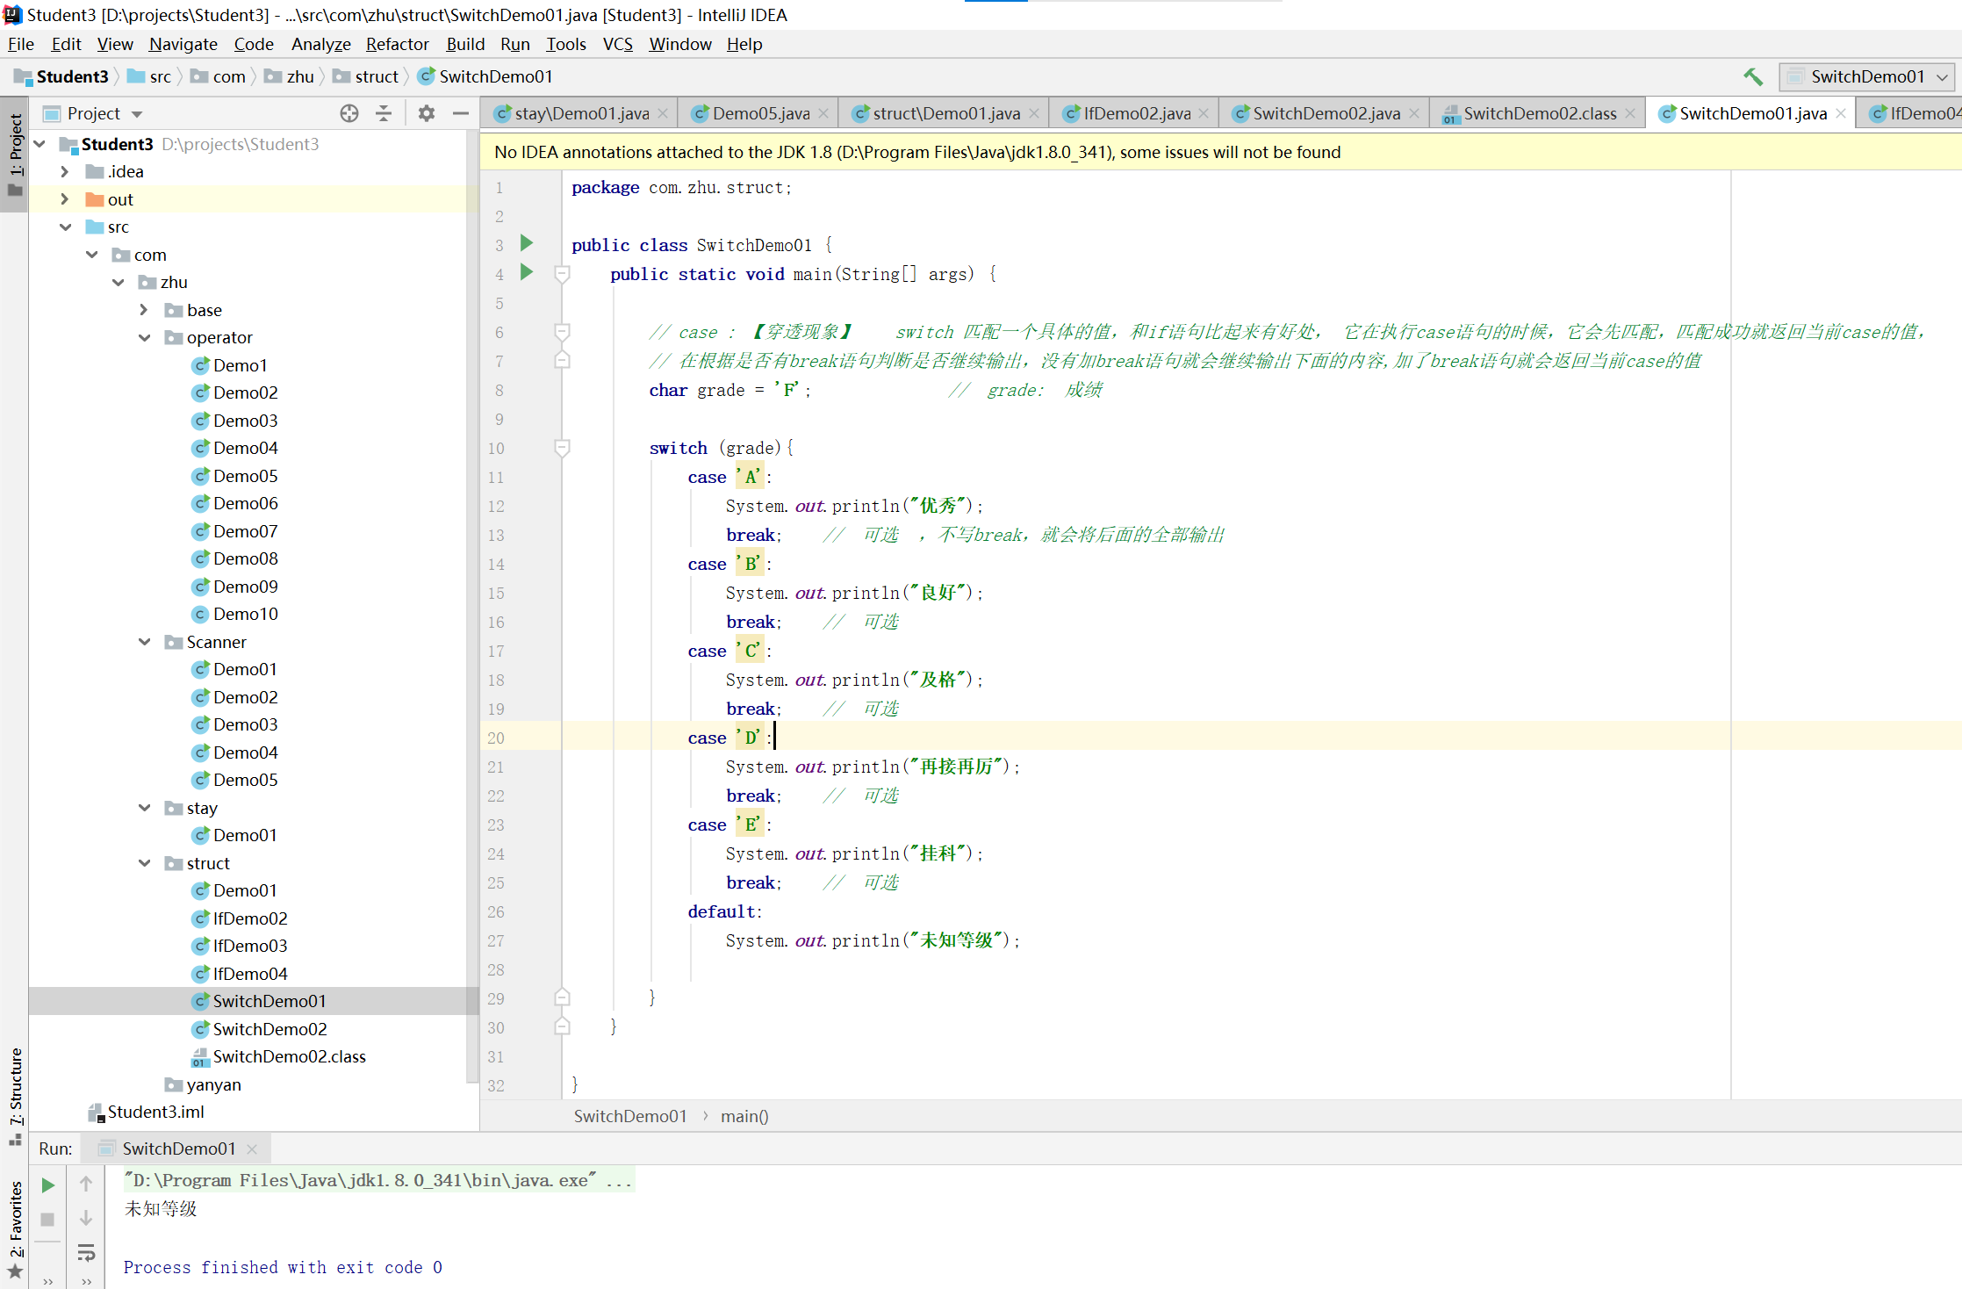The image size is (1962, 1289).
Task: Toggle code fold at switch statement line
Action: pos(563,448)
